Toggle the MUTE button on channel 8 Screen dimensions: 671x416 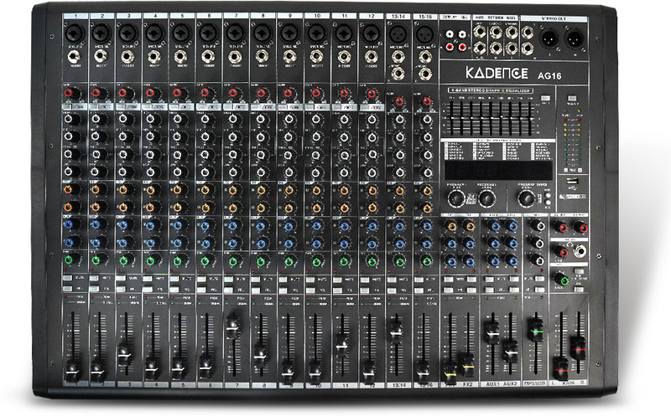coord(256,279)
